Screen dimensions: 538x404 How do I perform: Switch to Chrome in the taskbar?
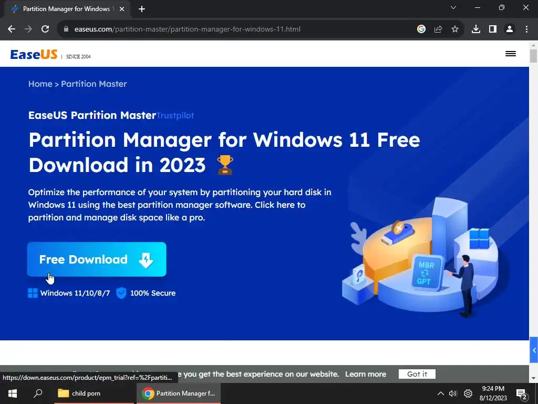[x=179, y=393]
